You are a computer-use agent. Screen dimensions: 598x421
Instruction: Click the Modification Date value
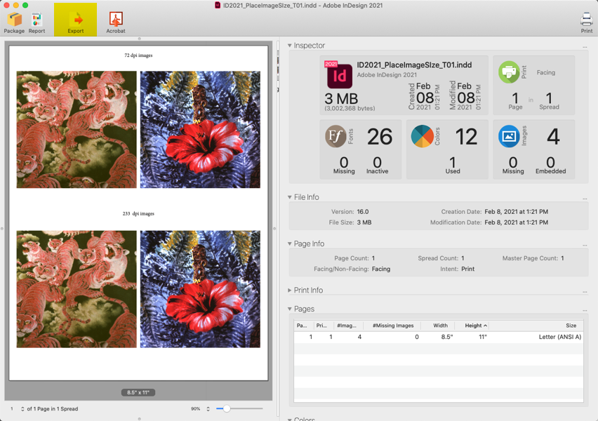pyautogui.click(x=516, y=222)
